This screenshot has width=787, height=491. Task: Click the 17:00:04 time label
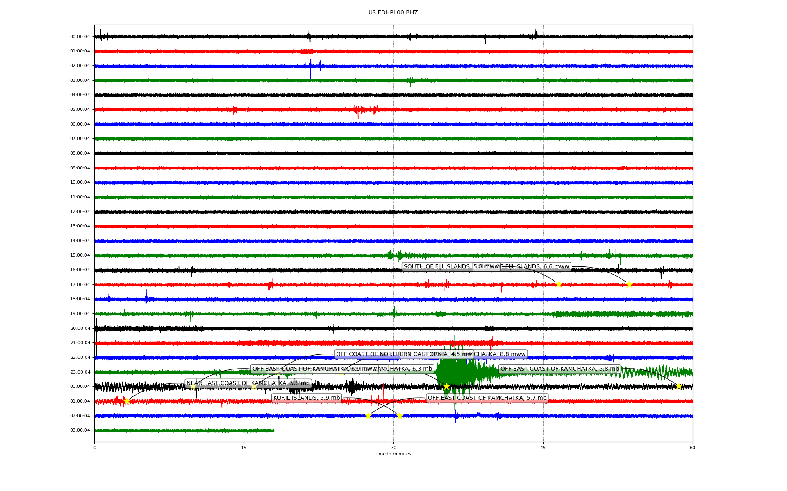[80, 285]
